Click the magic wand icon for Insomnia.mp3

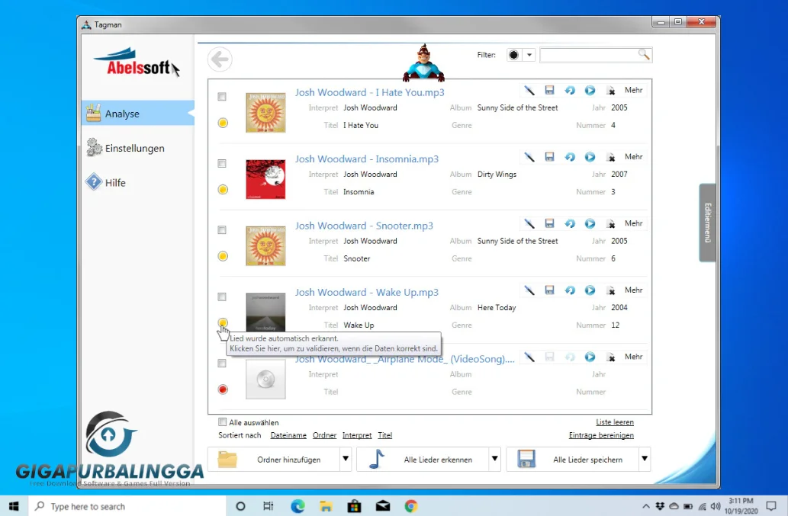pyautogui.click(x=529, y=157)
